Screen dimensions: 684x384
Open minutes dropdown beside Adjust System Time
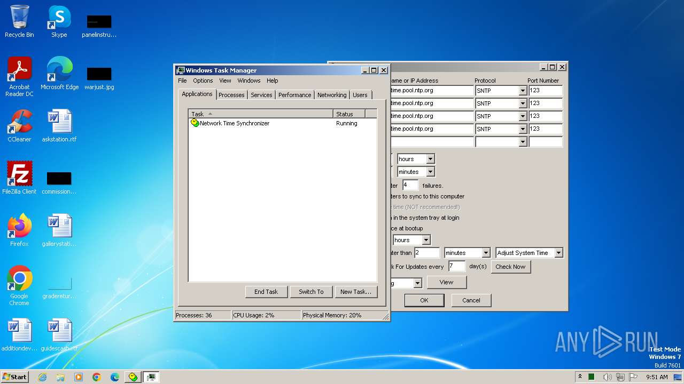[x=486, y=253]
